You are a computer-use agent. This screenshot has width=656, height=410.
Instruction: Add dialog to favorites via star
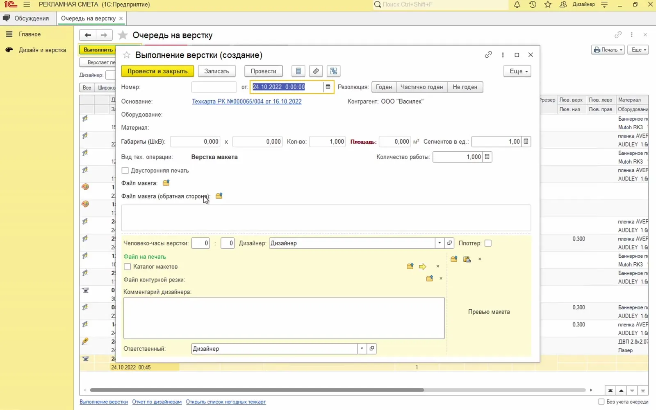127,55
